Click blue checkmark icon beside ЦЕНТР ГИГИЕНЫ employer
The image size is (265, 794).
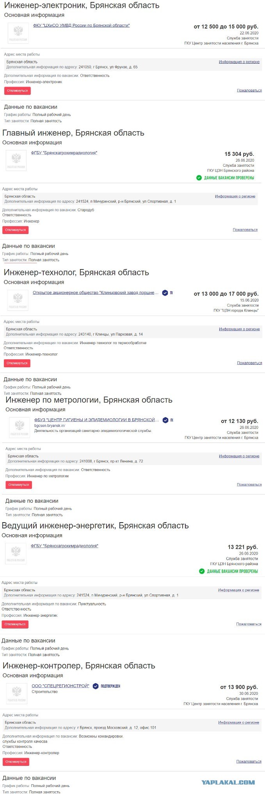click(x=165, y=420)
